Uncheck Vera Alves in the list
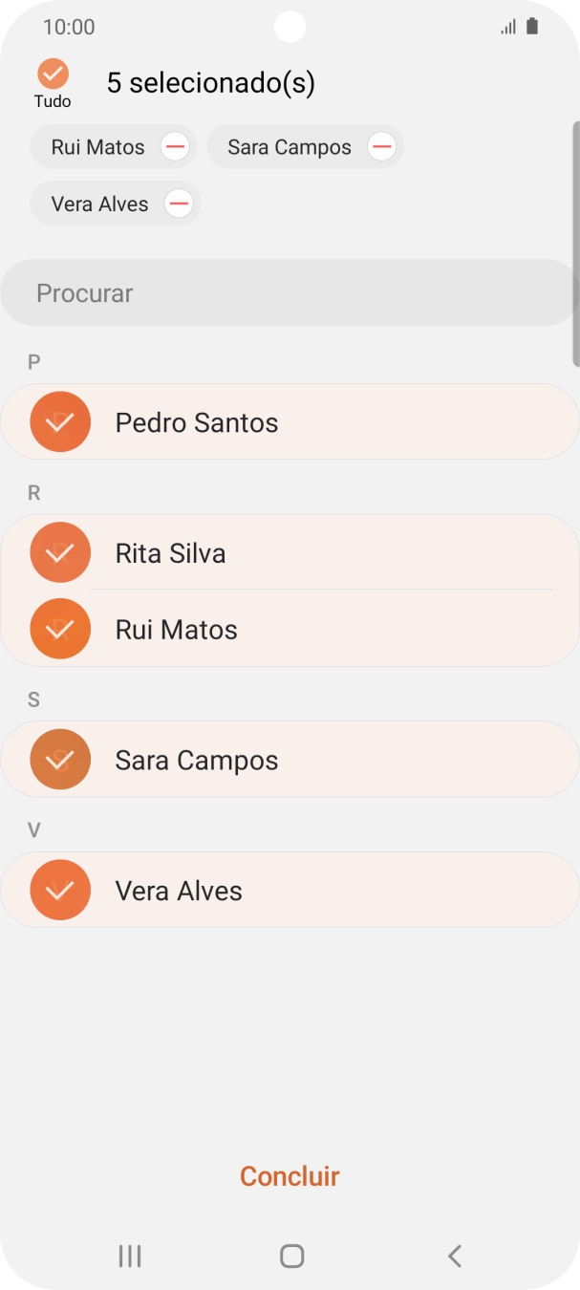Viewport: 580px width, 1290px height. point(59,890)
